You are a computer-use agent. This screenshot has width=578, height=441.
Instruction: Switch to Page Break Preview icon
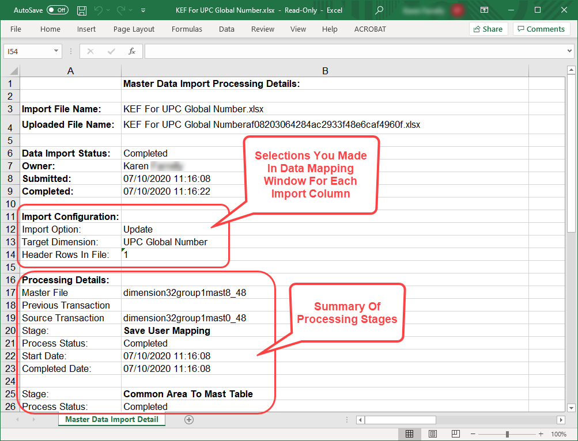[455, 434]
